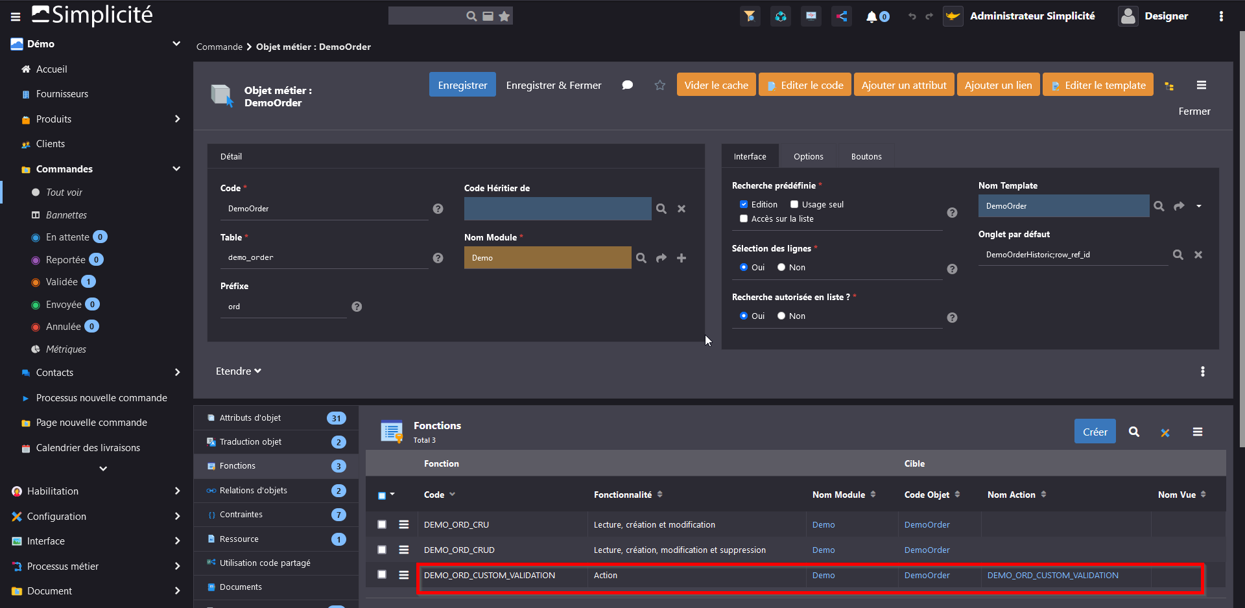Viewport: 1245px width, 608px height.
Task: Expand the Contacts menu
Action: pos(177,372)
